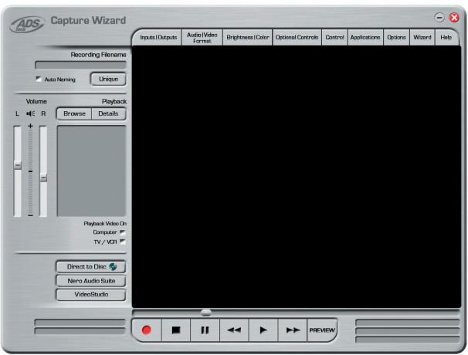This screenshot has height=355, width=468.
Task: Open Nero Audio Suite
Action: tap(90, 281)
